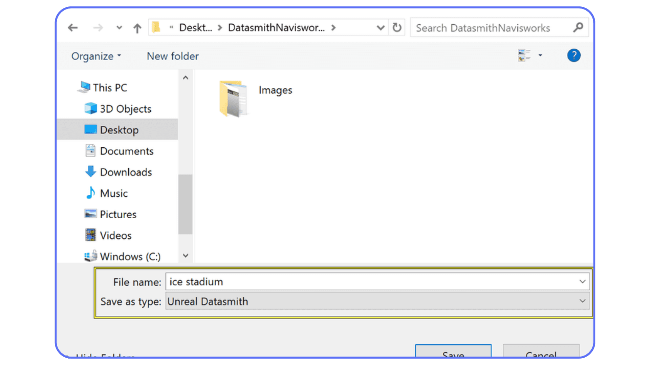The width and height of the screenshot is (650, 365).
Task: Refresh the folder view
Action: pyautogui.click(x=397, y=27)
